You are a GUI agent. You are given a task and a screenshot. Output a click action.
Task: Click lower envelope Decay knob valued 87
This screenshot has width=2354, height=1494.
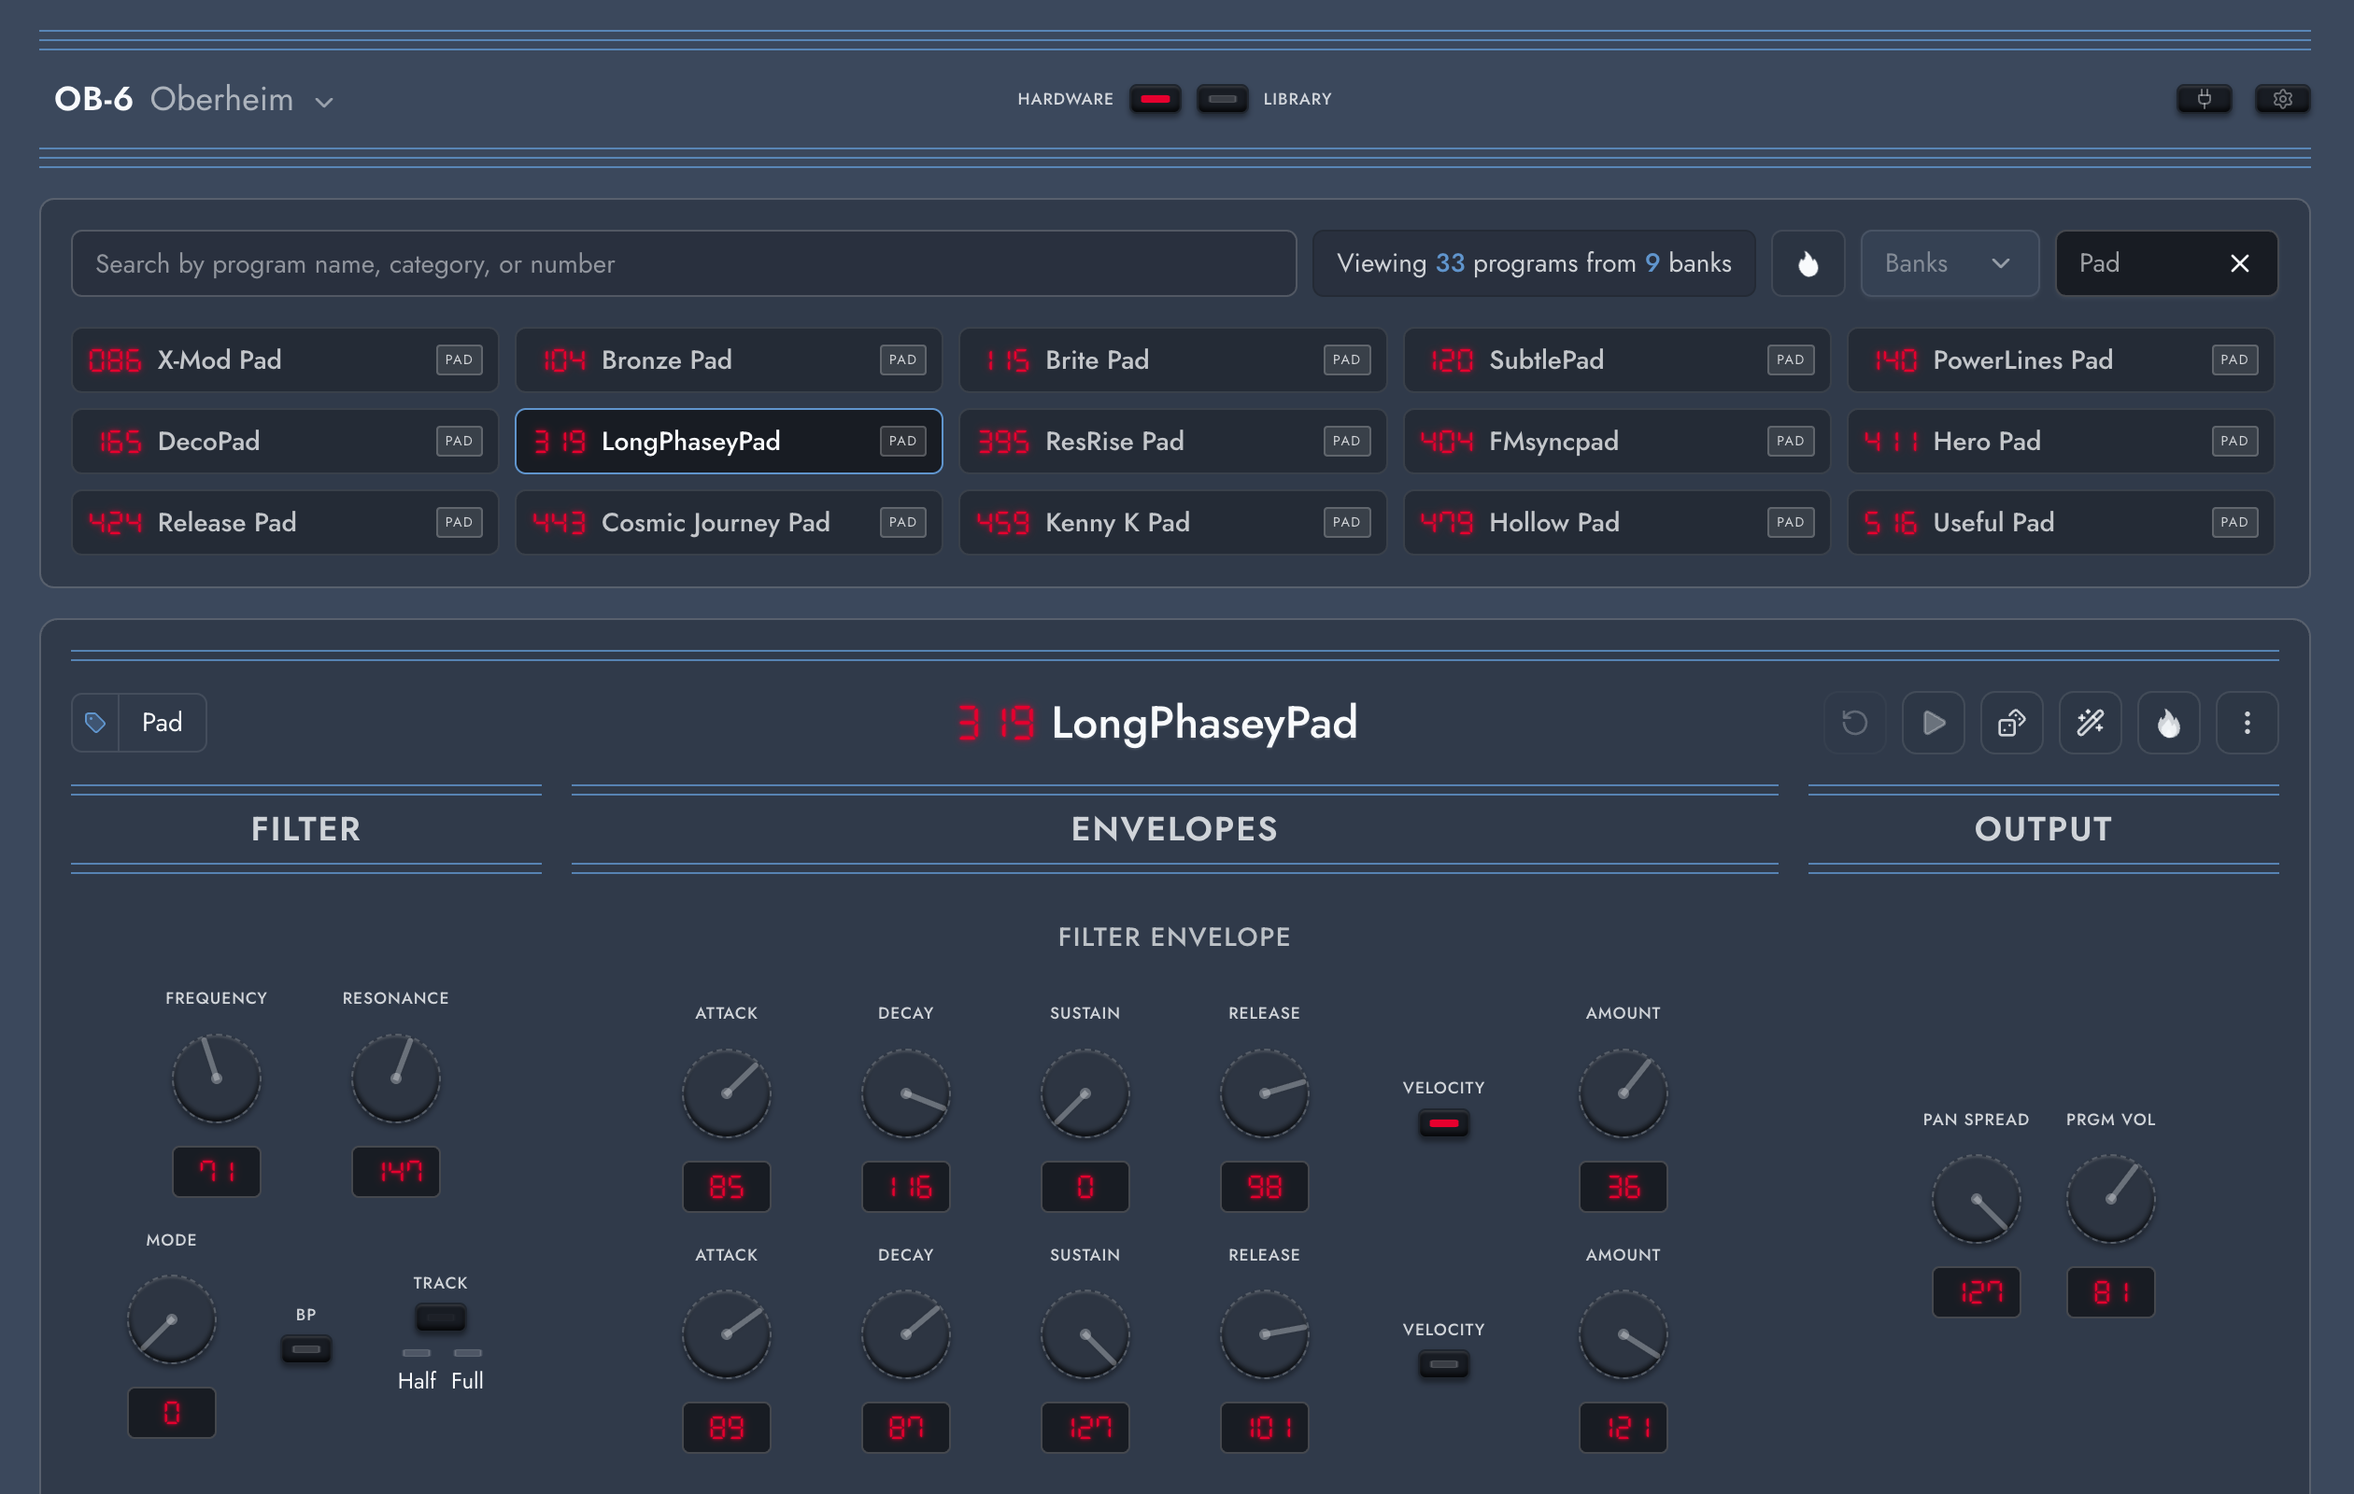905,1333
